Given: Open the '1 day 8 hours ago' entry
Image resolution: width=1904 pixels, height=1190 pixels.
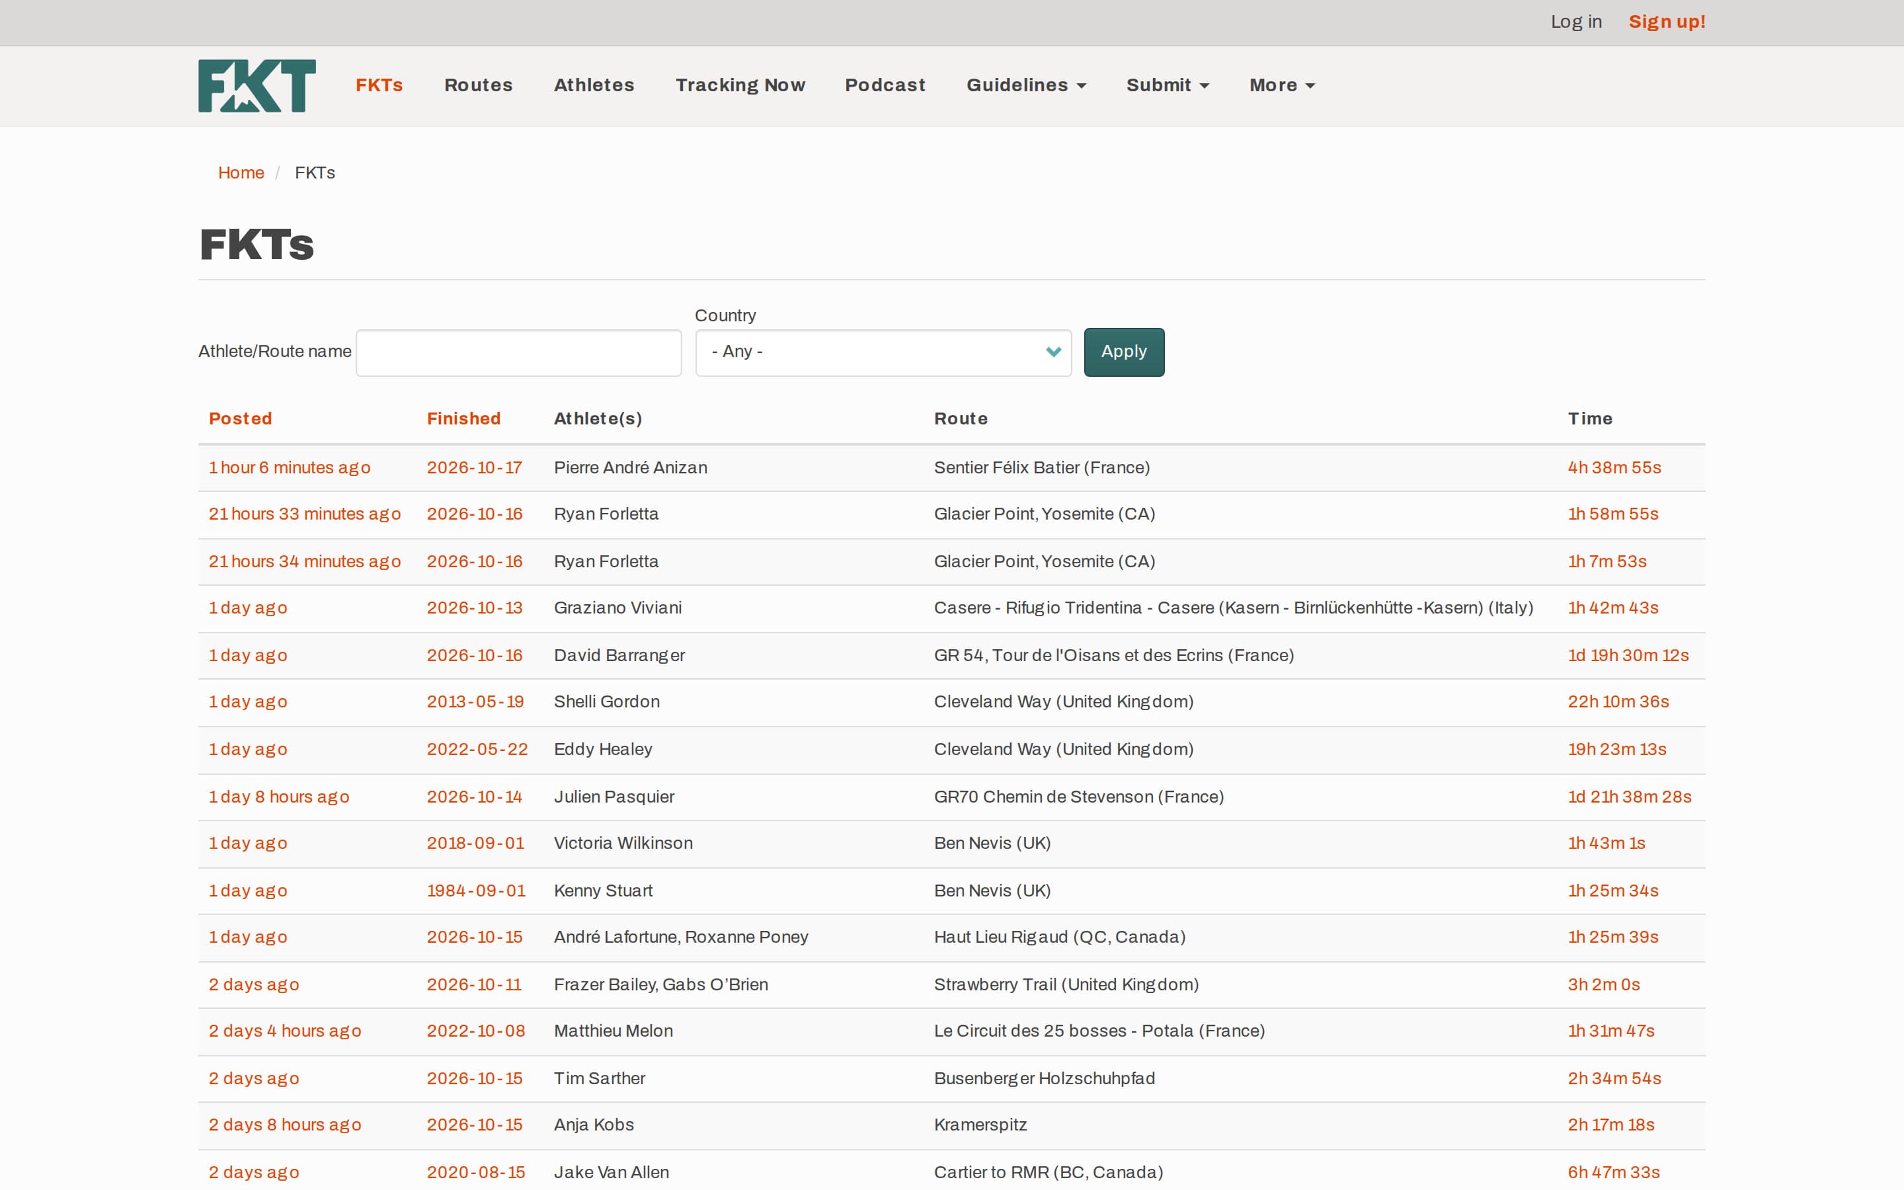Looking at the screenshot, I should pos(278,797).
